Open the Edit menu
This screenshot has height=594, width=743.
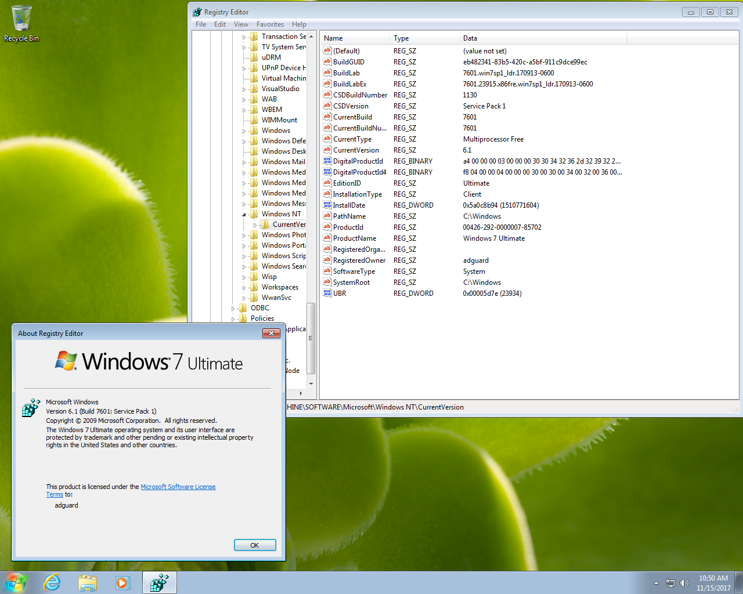[x=220, y=24]
